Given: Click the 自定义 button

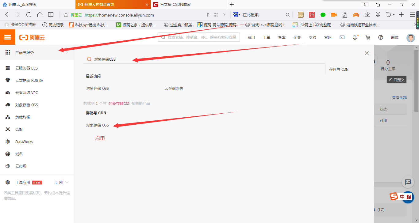Looking at the screenshot, I should pos(396,79).
